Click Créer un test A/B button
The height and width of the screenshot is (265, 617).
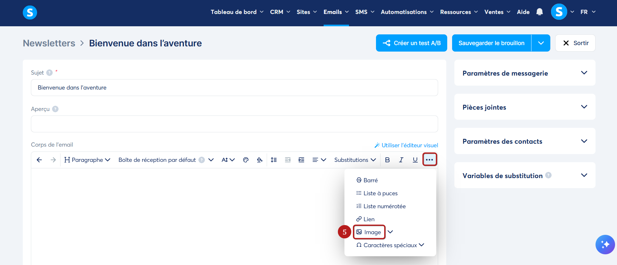(x=411, y=43)
